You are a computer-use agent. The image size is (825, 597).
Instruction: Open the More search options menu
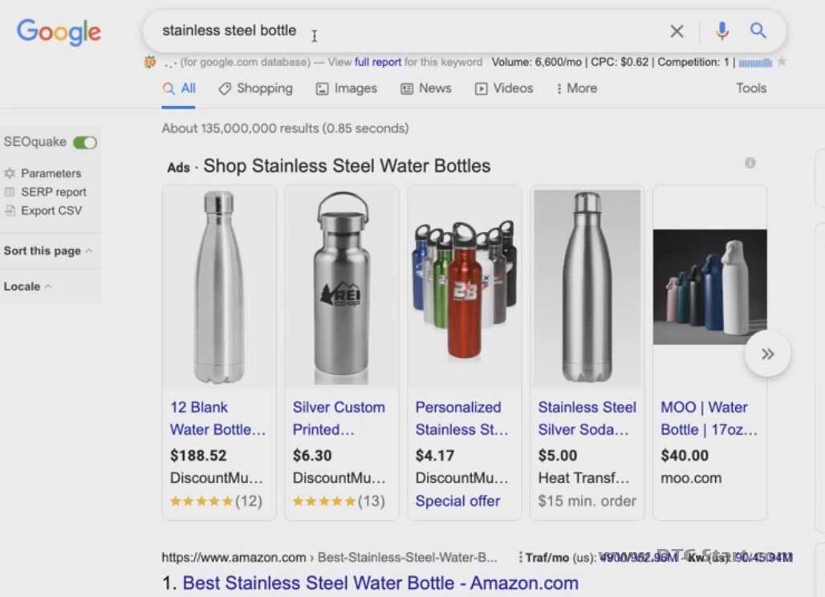point(577,88)
